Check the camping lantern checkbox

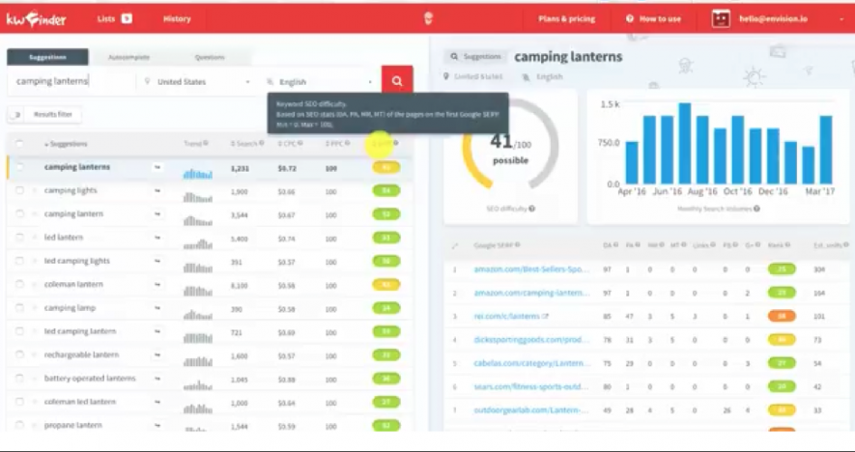[x=19, y=213]
